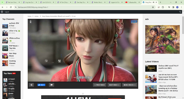Open Leveling up in a Fantasy World link
This screenshot has height=99, width=184.
pos(168,88)
